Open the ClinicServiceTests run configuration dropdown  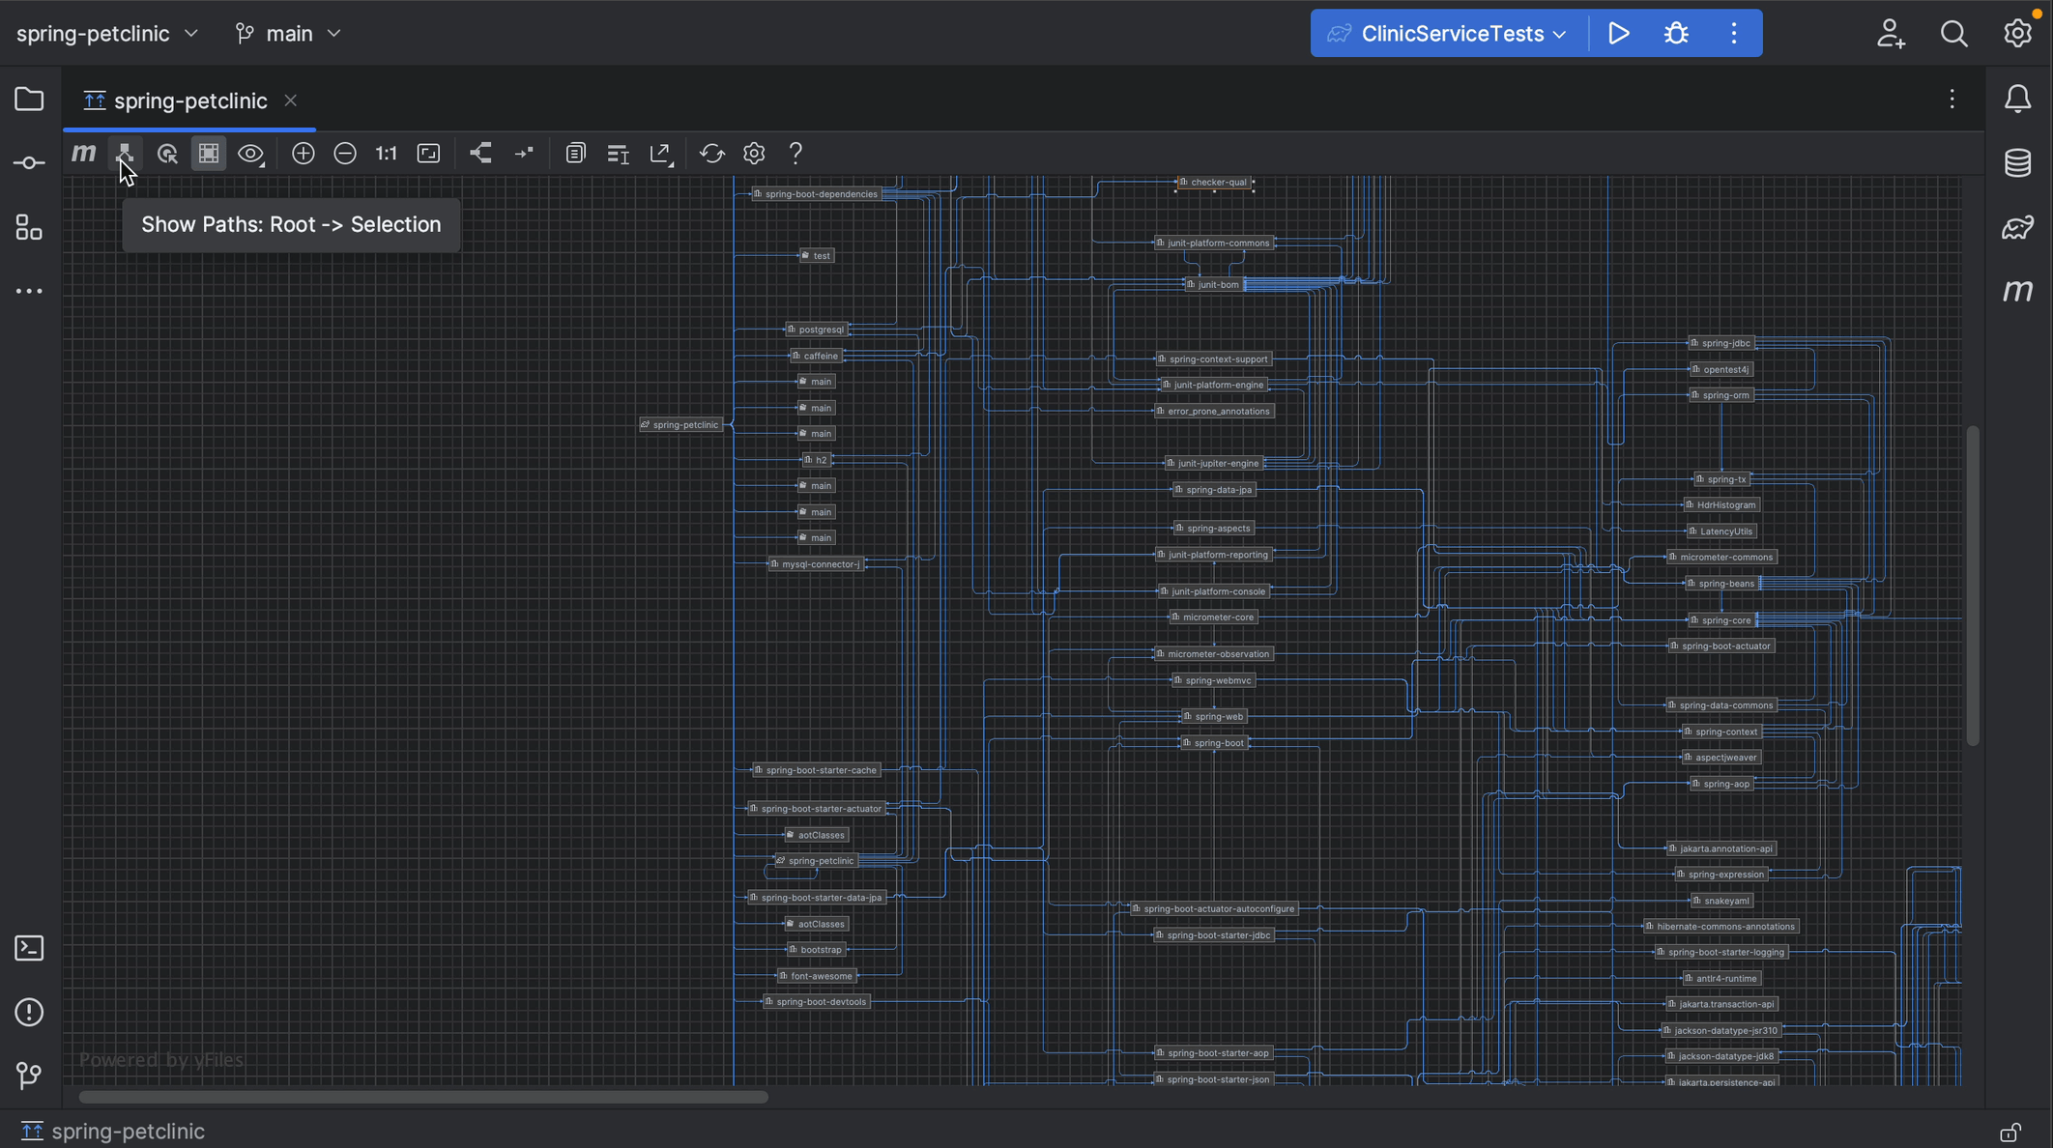[1447, 33]
